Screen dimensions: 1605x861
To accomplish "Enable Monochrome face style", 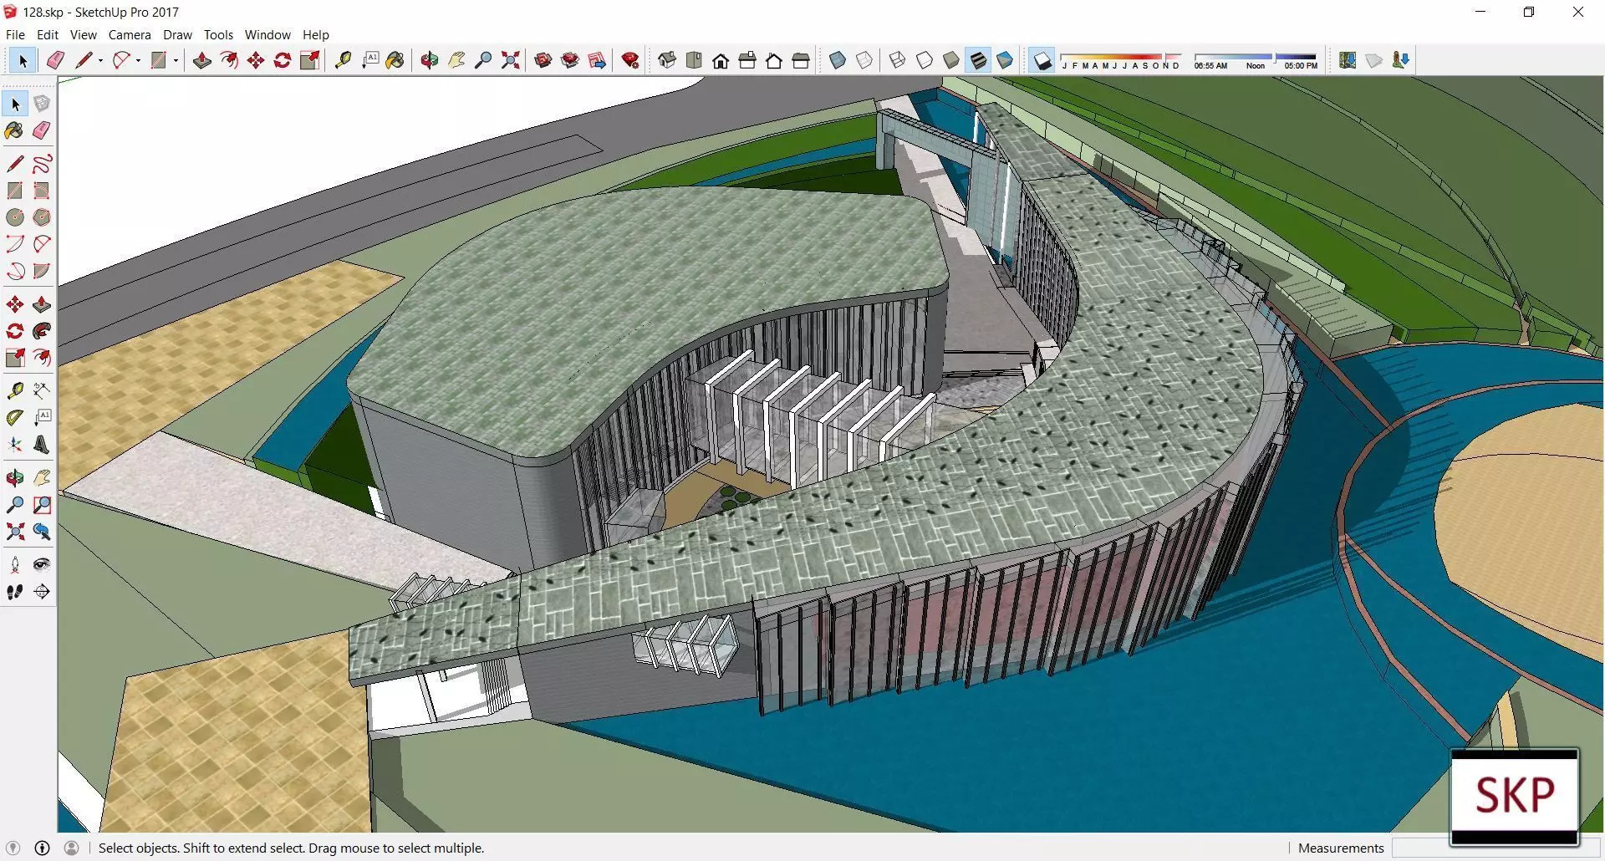I will point(1005,60).
